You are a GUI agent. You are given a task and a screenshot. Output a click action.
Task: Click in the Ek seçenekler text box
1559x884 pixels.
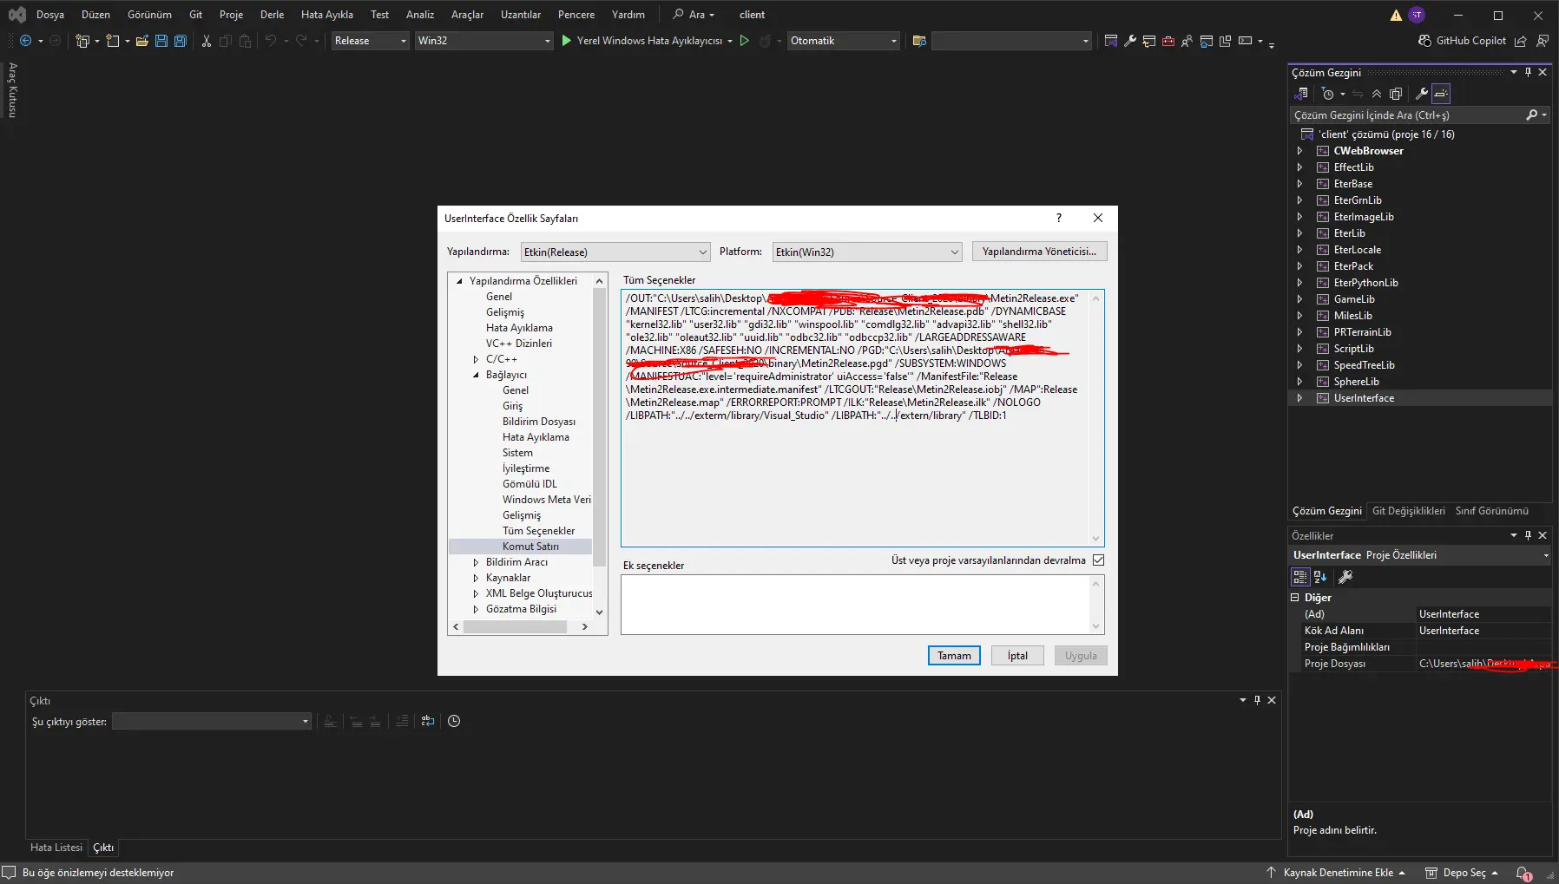point(855,605)
